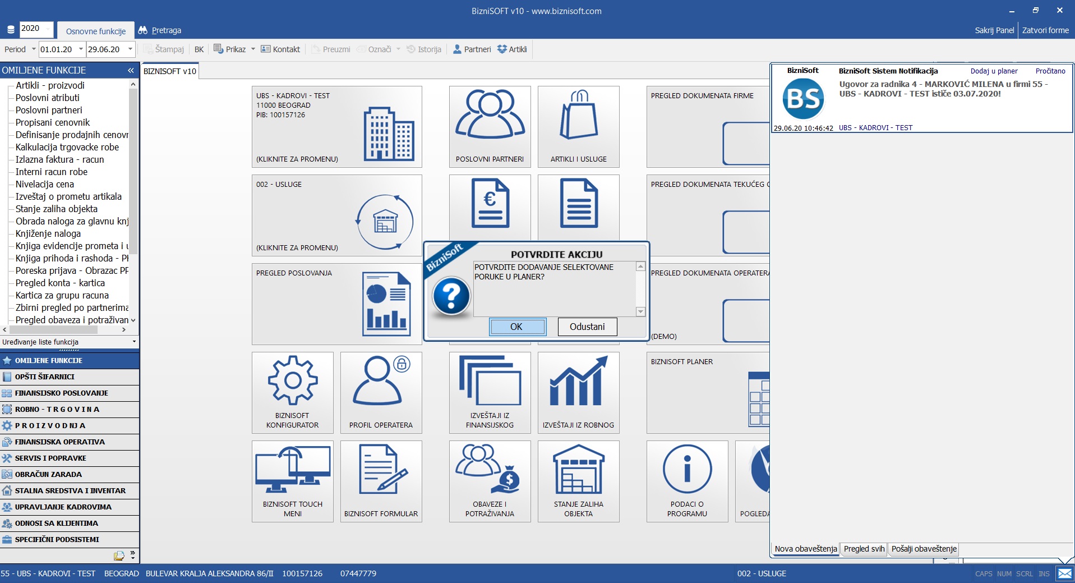Click the UBS - KADROVI - TEST company tile
This screenshot has width=1075, height=583.
[x=336, y=127]
